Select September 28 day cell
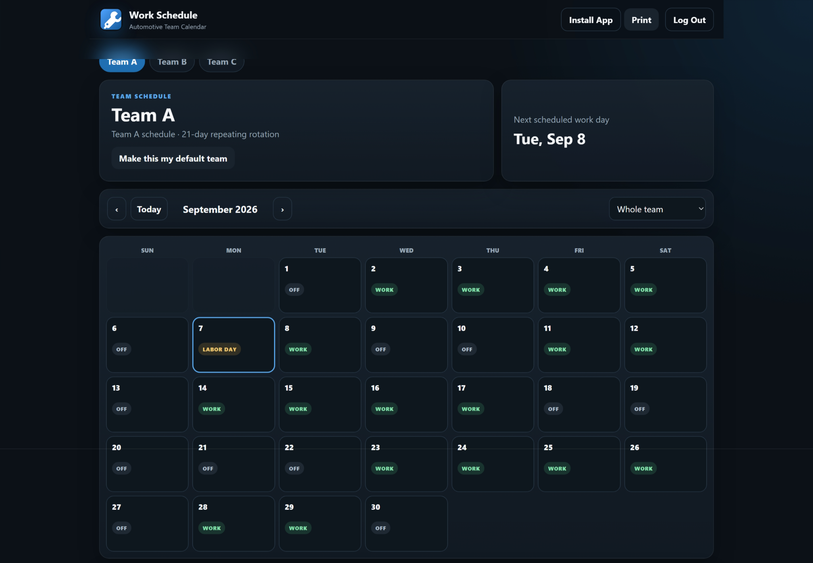This screenshot has width=813, height=563. [233, 523]
